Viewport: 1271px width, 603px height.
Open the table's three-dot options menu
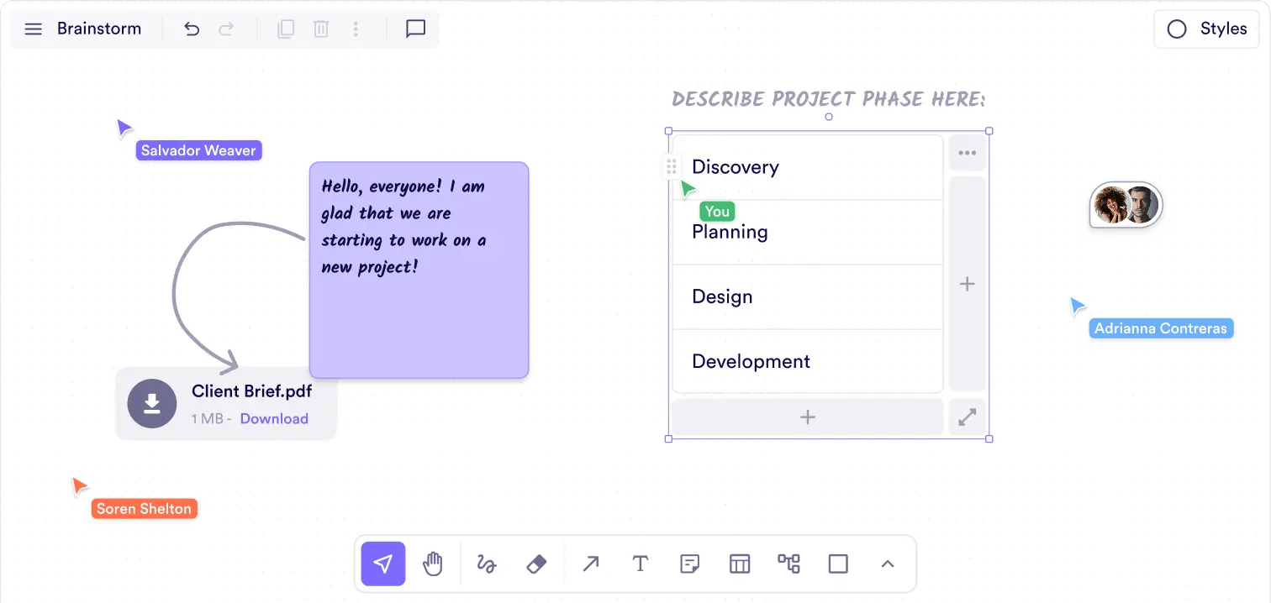[968, 154]
